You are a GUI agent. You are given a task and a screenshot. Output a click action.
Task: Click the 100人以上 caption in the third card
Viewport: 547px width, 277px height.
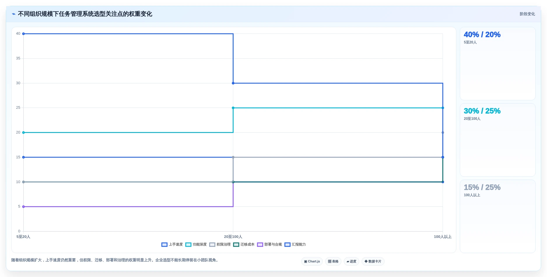tap(472, 195)
